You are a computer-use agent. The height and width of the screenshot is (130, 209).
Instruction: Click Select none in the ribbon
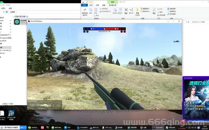coord(171,11)
